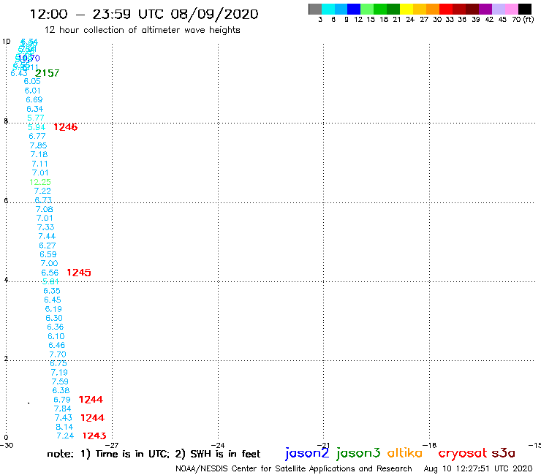Screen dimensions: 541x475
Task: Select the purple legend swatch
Action: (485, 9)
